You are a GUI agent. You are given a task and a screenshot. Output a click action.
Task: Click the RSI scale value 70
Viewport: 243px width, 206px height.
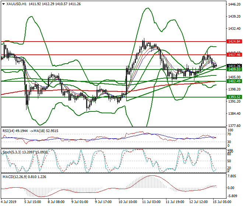(x=229, y=134)
